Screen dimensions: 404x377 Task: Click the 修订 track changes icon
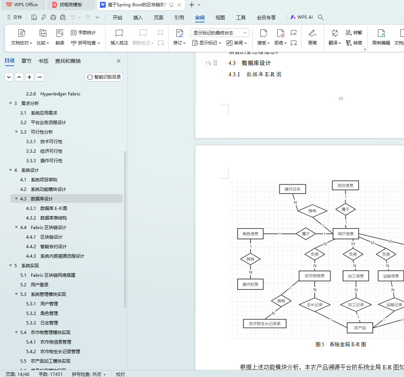click(x=179, y=37)
